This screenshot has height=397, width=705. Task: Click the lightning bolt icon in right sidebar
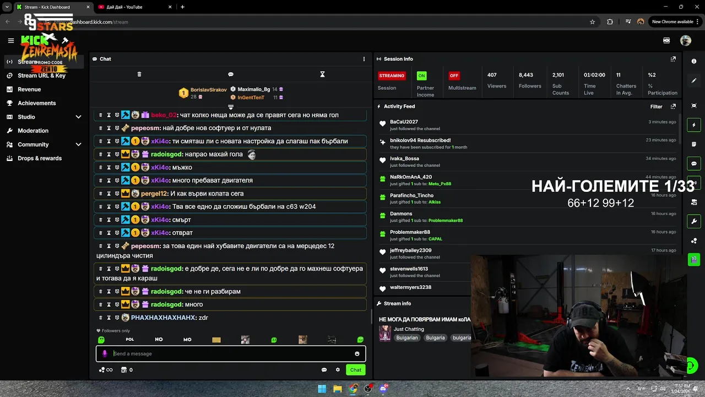(694, 125)
